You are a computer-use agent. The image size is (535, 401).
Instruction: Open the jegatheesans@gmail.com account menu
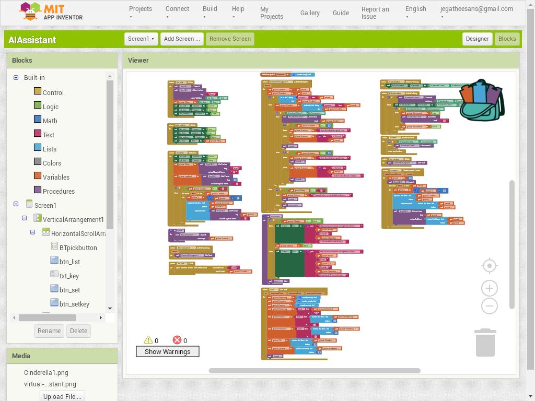pyautogui.click(x=476, y=11)
